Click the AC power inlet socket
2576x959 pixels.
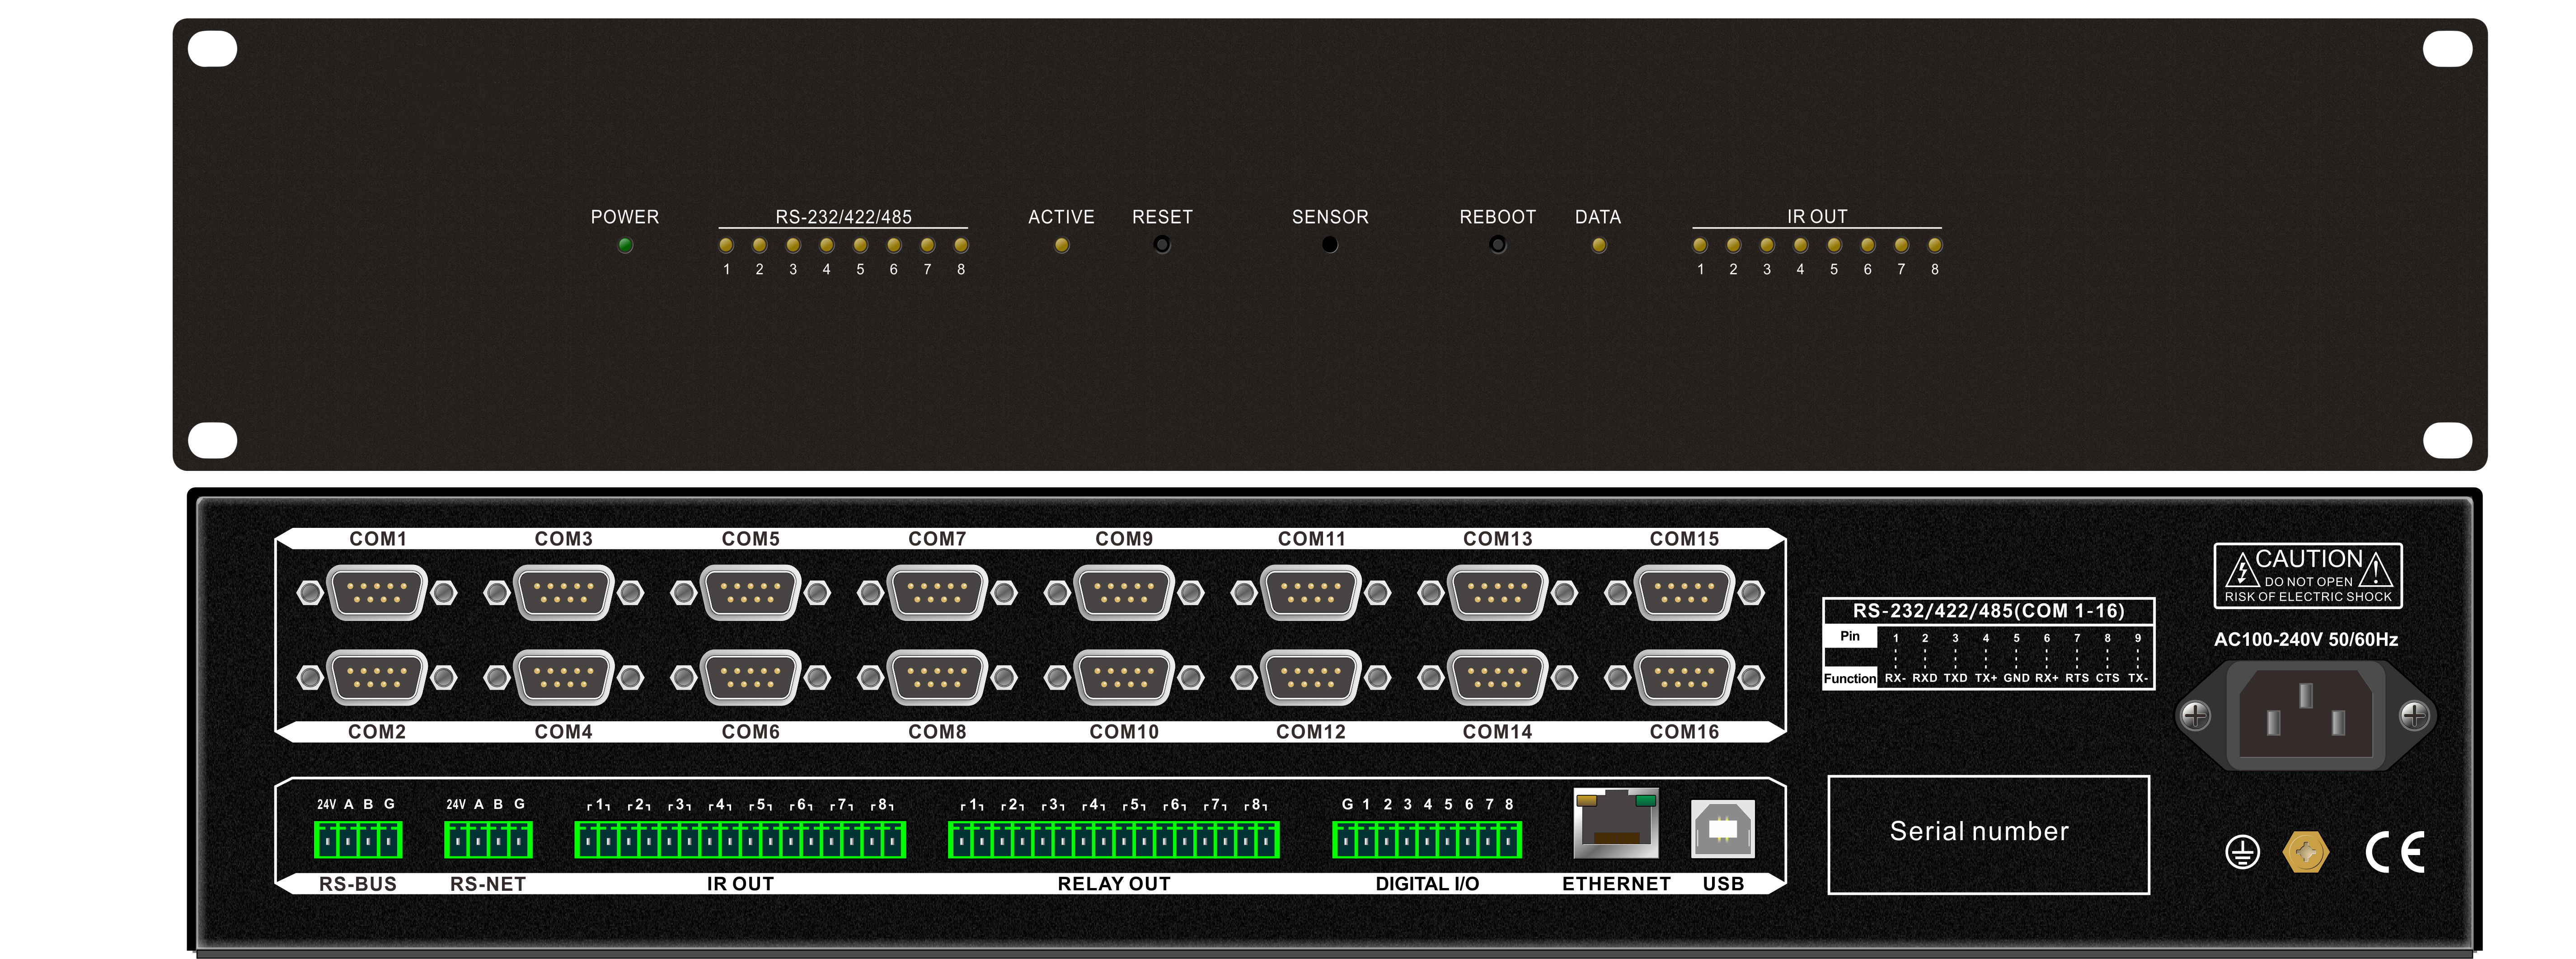coord(2305,715)
